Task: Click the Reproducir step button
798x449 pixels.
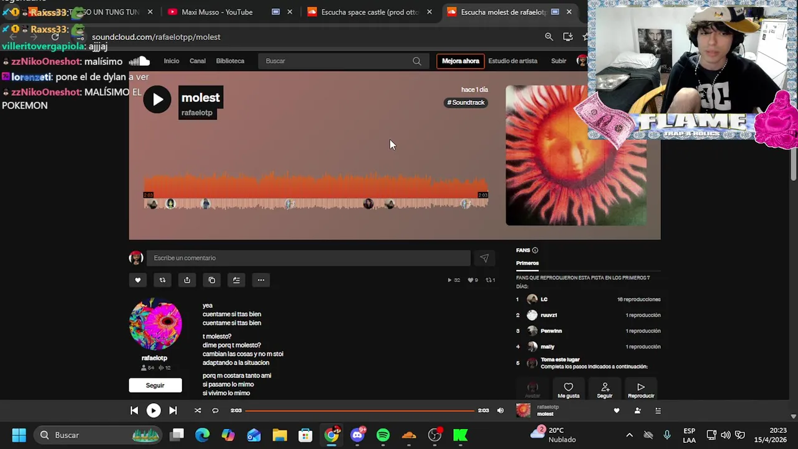Action: click(x=641, y=390)
